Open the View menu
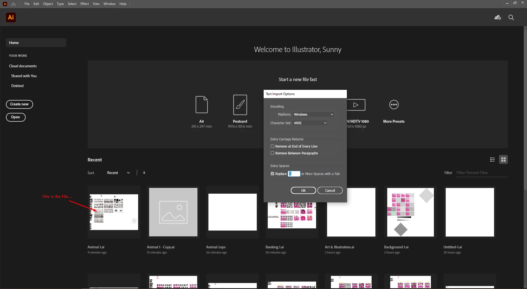This screenshot has height=289, width=527. pyautogui.click(x=96, y=4)
